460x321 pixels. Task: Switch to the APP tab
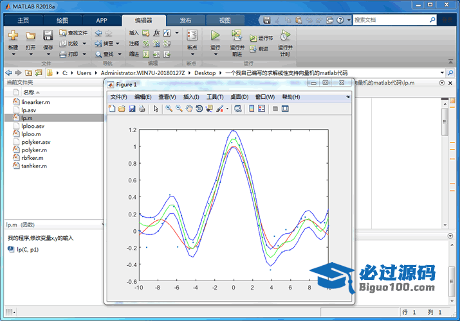click(102, 21)
